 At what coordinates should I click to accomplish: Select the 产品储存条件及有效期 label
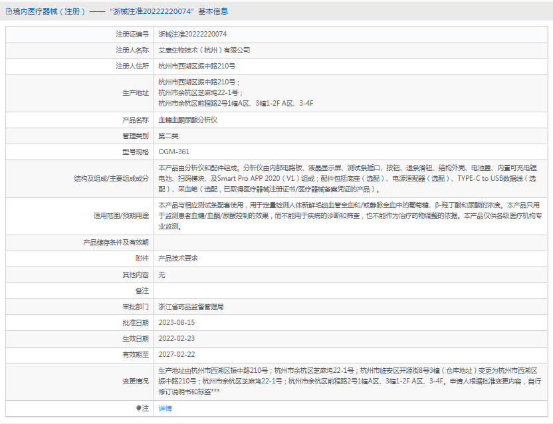116,243
